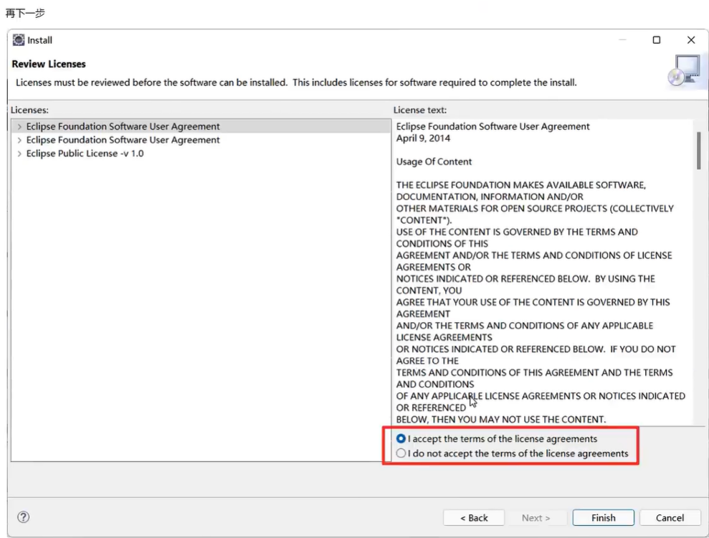
Task: Click "BELOW, THEN YOU MAY NOT USE THE CONTENT." line
Action: coord(501,420)
